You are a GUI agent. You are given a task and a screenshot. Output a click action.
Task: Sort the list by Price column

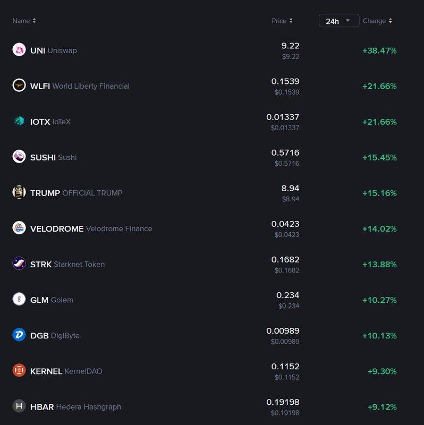pyautogui.click(x=282, y=21)
